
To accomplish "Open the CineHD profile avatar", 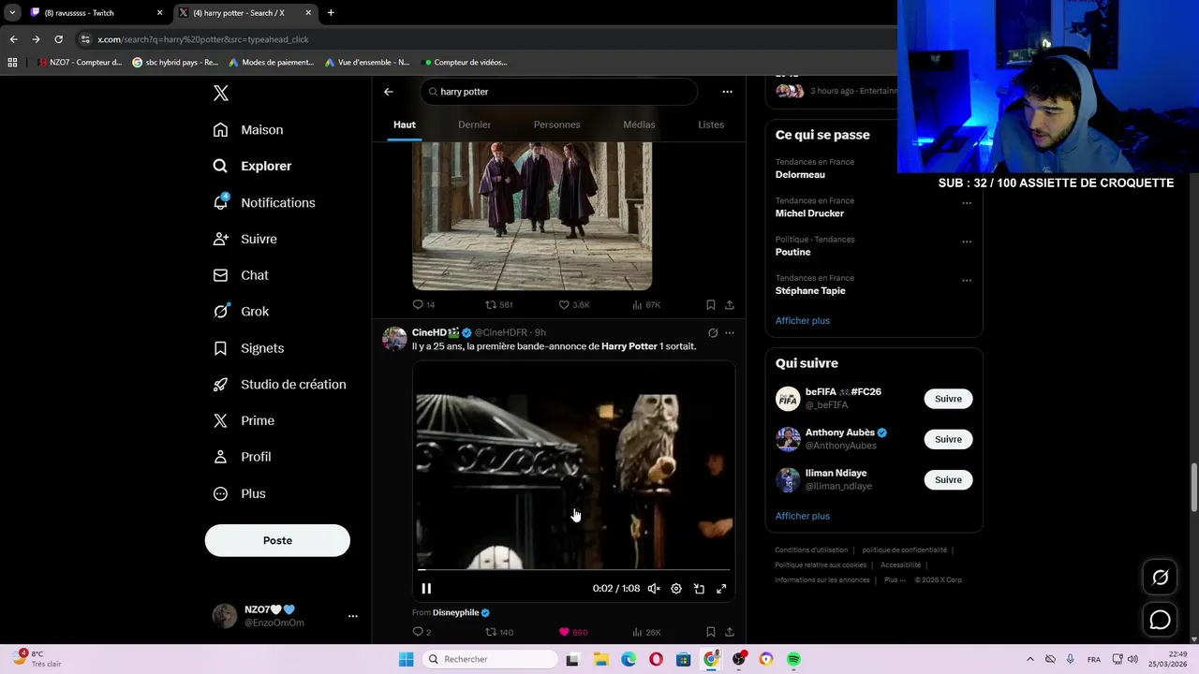I will (x=394, y=339).
